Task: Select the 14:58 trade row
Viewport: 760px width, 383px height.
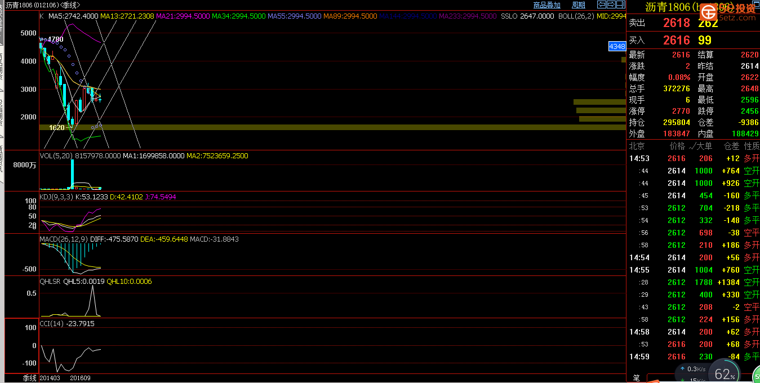Action: tap(694, 332)
